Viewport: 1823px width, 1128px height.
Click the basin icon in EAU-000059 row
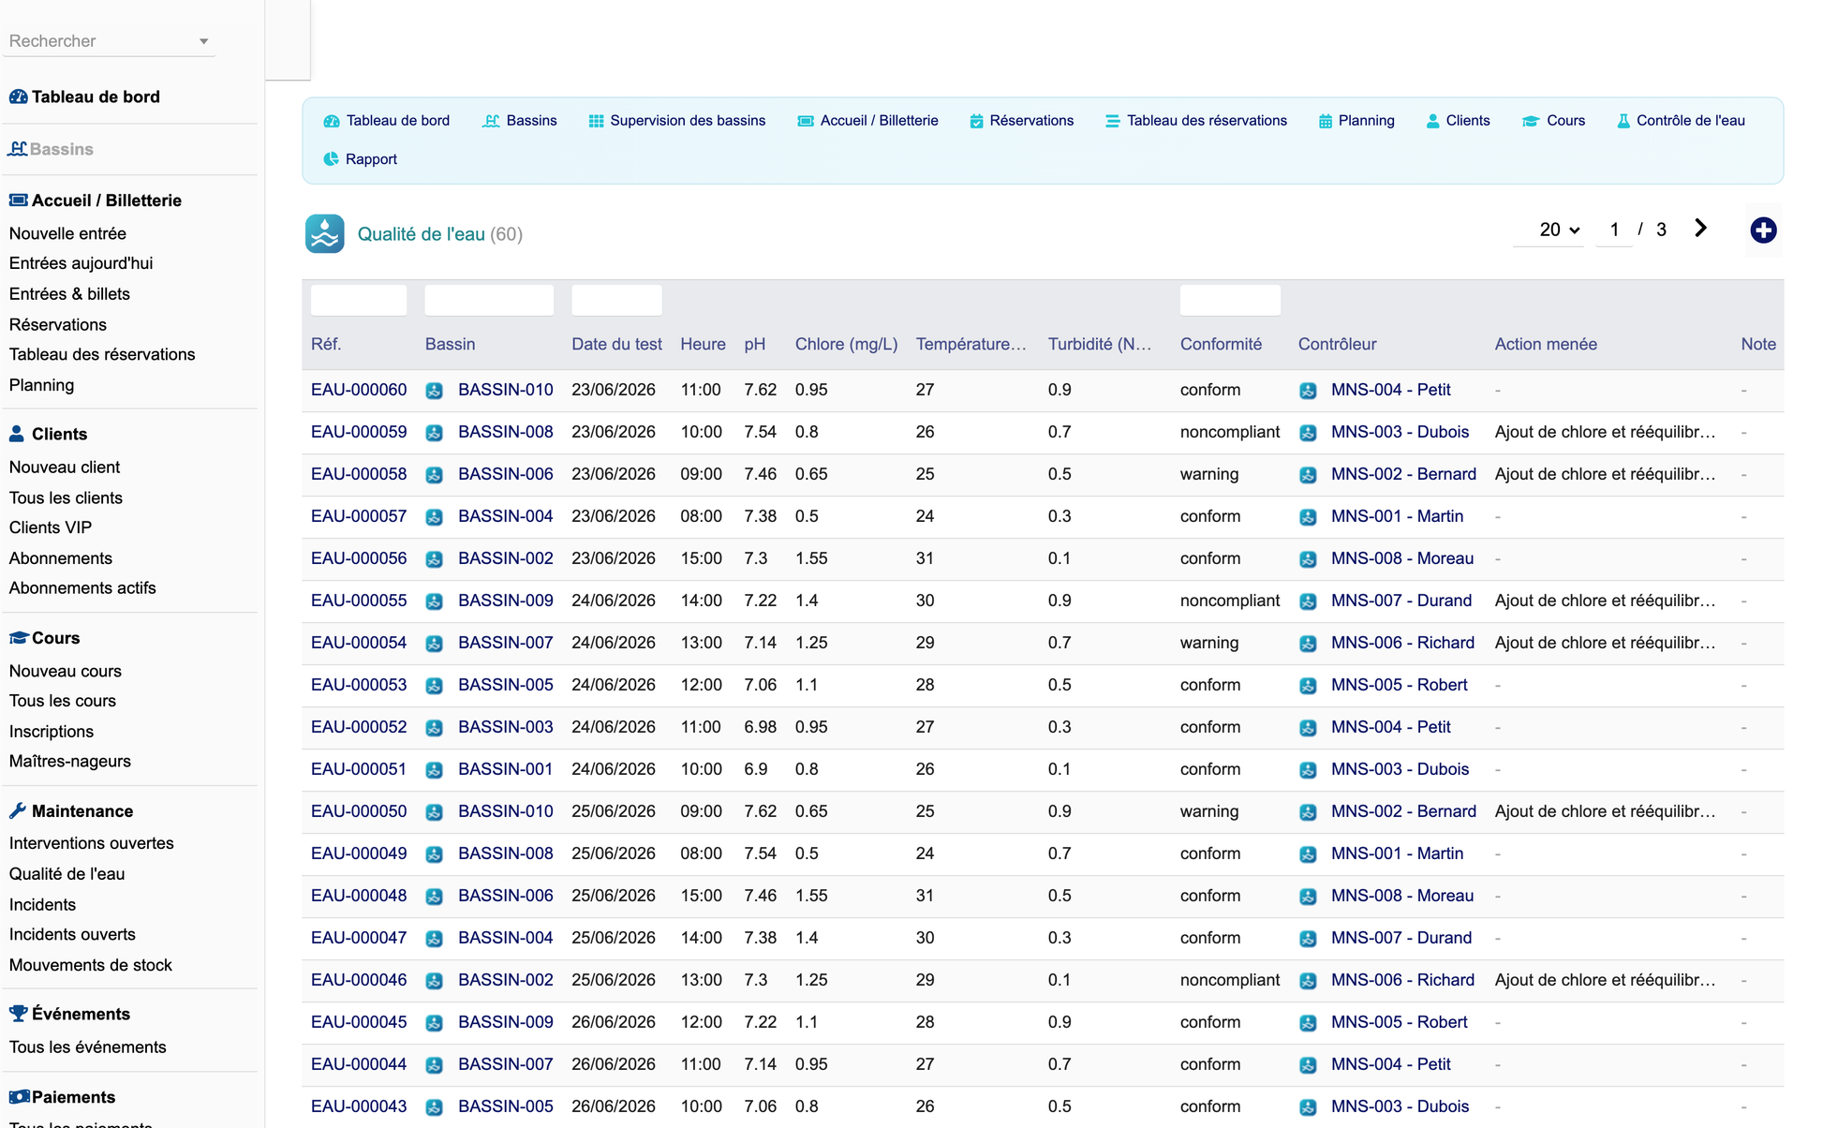(434, 433)
